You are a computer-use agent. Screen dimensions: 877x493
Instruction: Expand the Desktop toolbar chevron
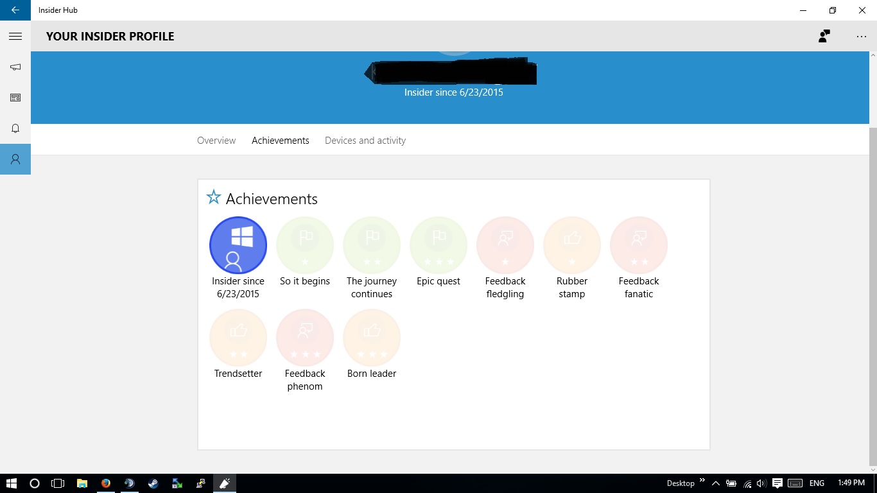pyautogui.click(x=702, y=480)
